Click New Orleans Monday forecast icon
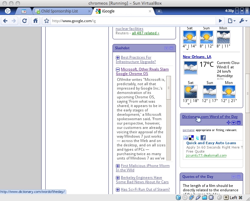 229,92
